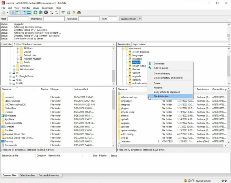This screenshot has height=183, width=231.
Task: Click the .htaccess file icon in the remote list
Action: pyautogui.click(x=119, y=141)
